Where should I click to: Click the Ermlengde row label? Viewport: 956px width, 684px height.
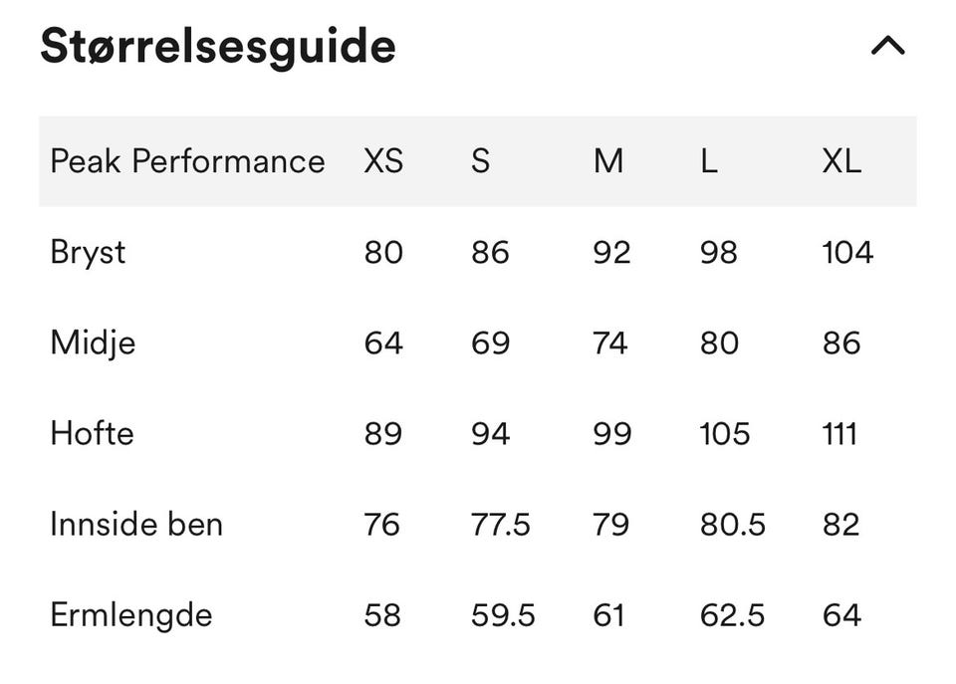click(131, 614)
